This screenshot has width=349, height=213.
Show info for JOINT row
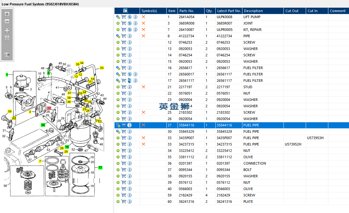[x=135, y=23]
